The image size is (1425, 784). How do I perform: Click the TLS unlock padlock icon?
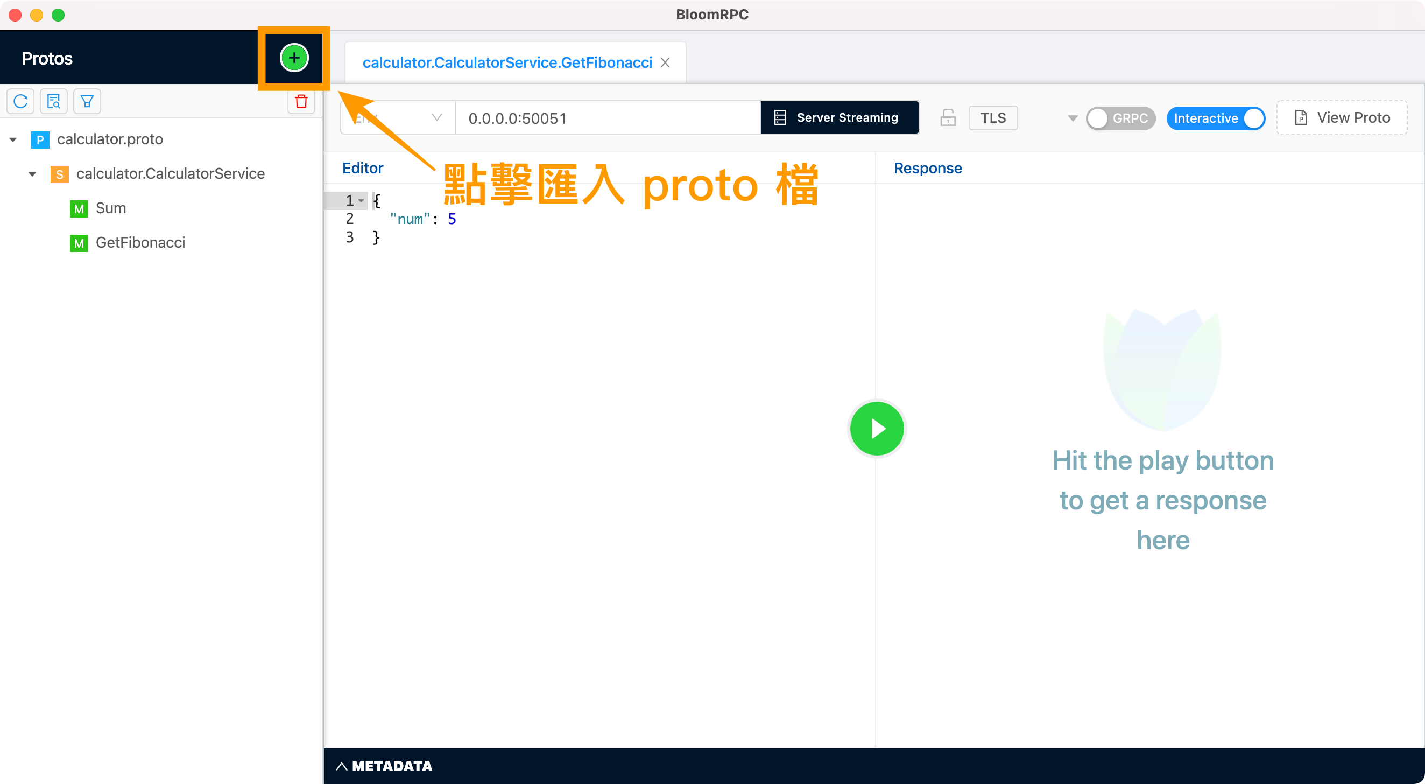pyautogui.click(x=948, y=118)
